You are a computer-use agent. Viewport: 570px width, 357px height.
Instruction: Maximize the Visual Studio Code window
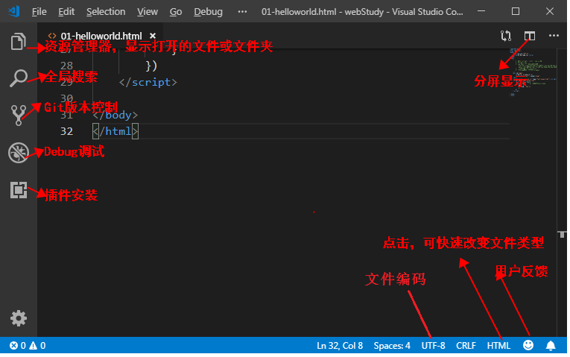coord(515,11)
